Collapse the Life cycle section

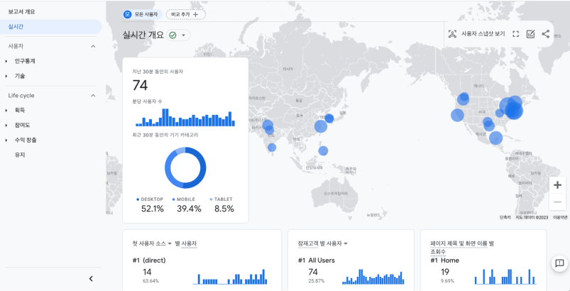(93, 96)
